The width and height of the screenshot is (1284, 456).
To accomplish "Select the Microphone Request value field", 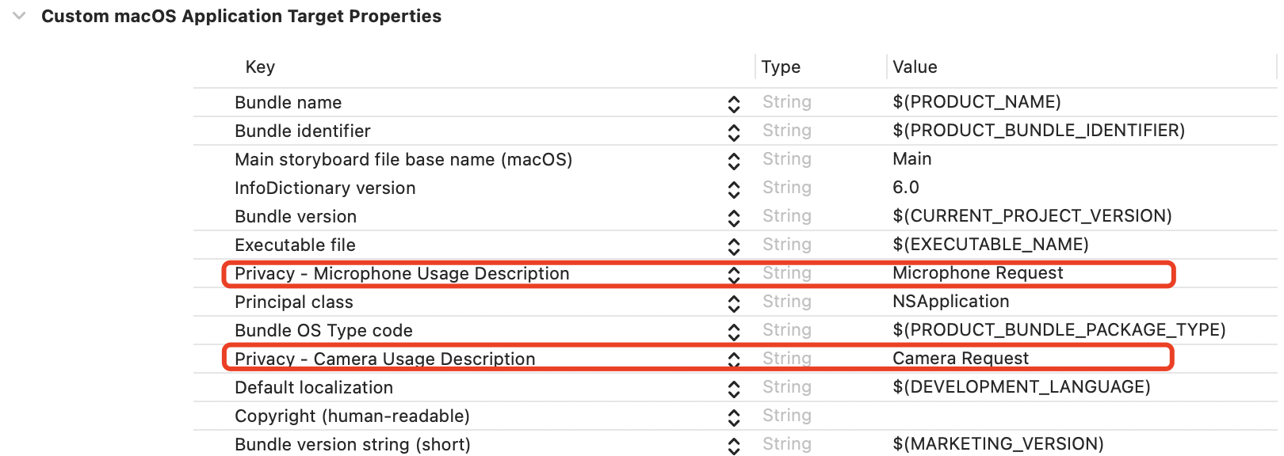I will click(977, 273).
